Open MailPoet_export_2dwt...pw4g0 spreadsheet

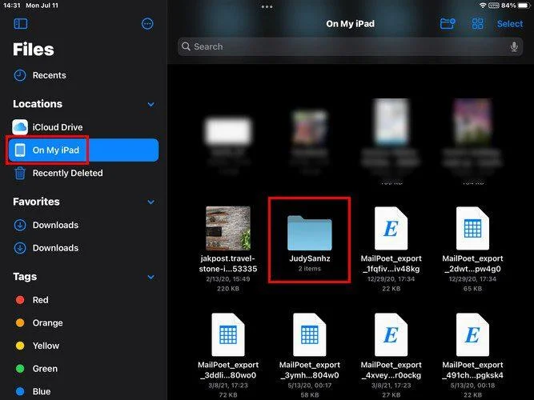click(472, 228)
